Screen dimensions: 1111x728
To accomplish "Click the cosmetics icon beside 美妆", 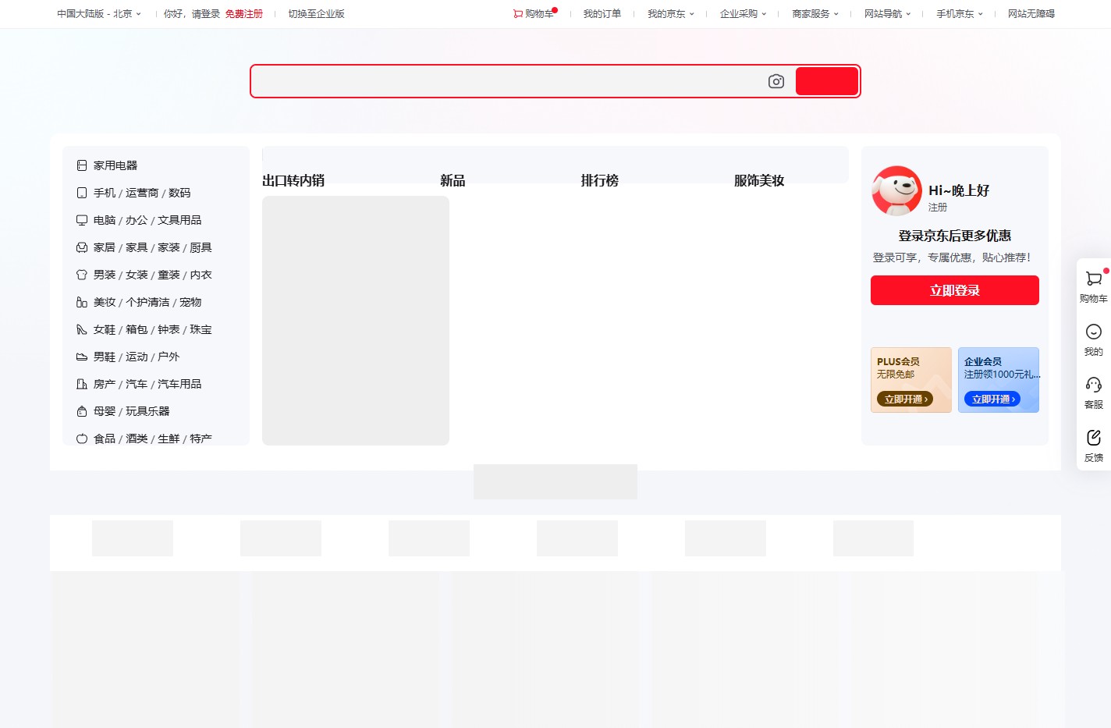I will tap(82, 302).
